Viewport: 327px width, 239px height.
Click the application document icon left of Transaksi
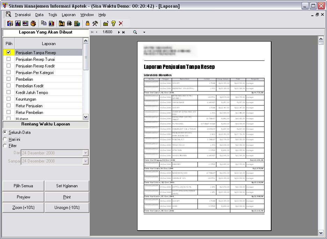click(x=8, y=14)
